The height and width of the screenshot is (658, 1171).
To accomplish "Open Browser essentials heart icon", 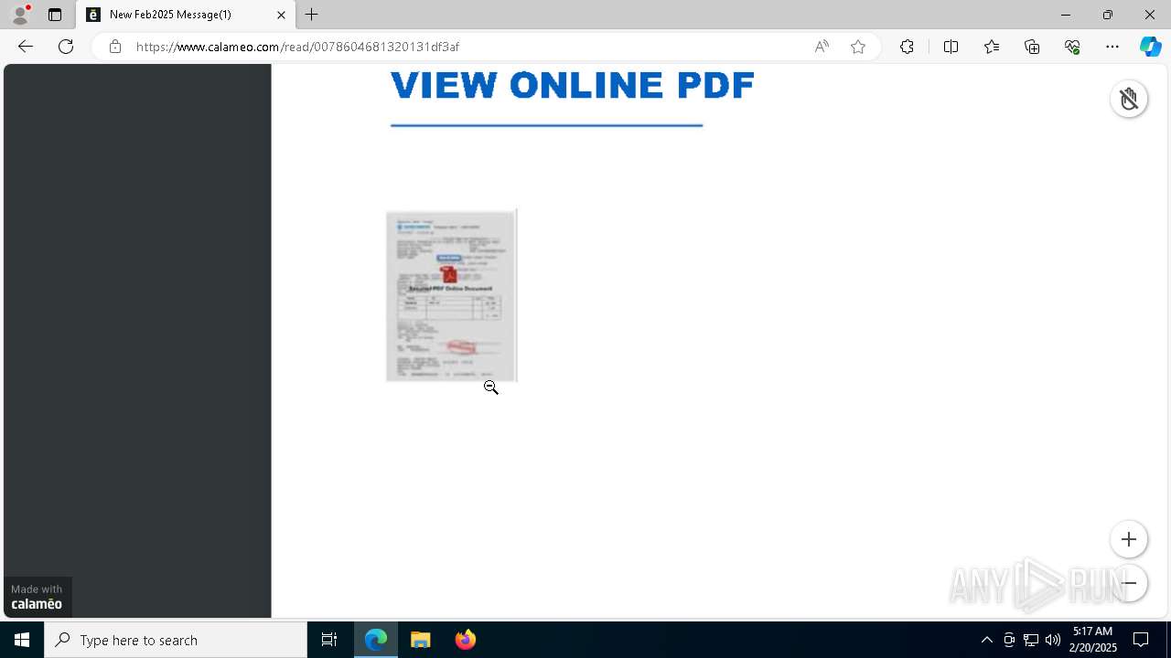I will 1072,47.
